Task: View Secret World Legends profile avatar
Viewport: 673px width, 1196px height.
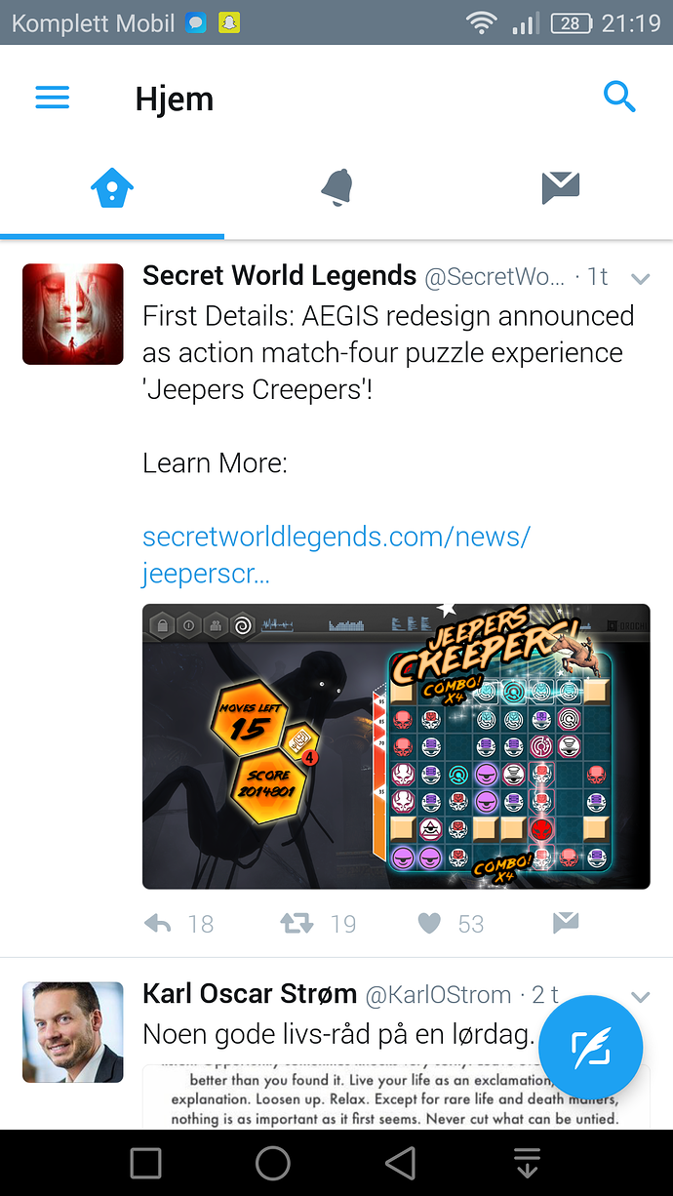Action: (73, 314)
